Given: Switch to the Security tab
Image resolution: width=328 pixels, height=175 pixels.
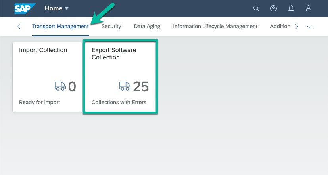Looking at the screenshot, I should pyautogui.click(x=111, y=26).
